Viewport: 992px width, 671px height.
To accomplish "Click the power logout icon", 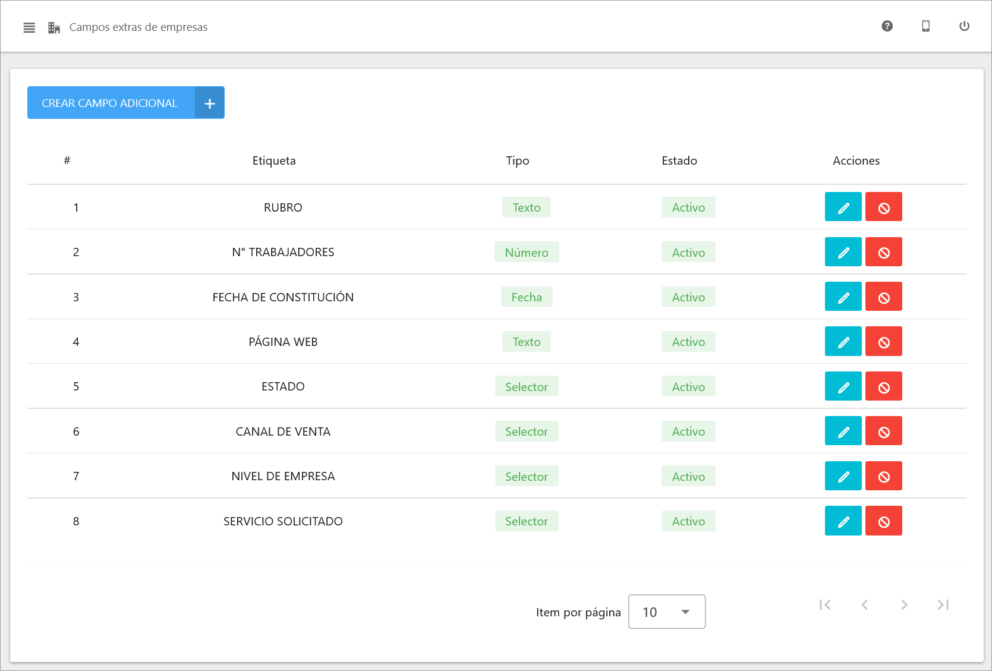I will [x=964, y=26].
